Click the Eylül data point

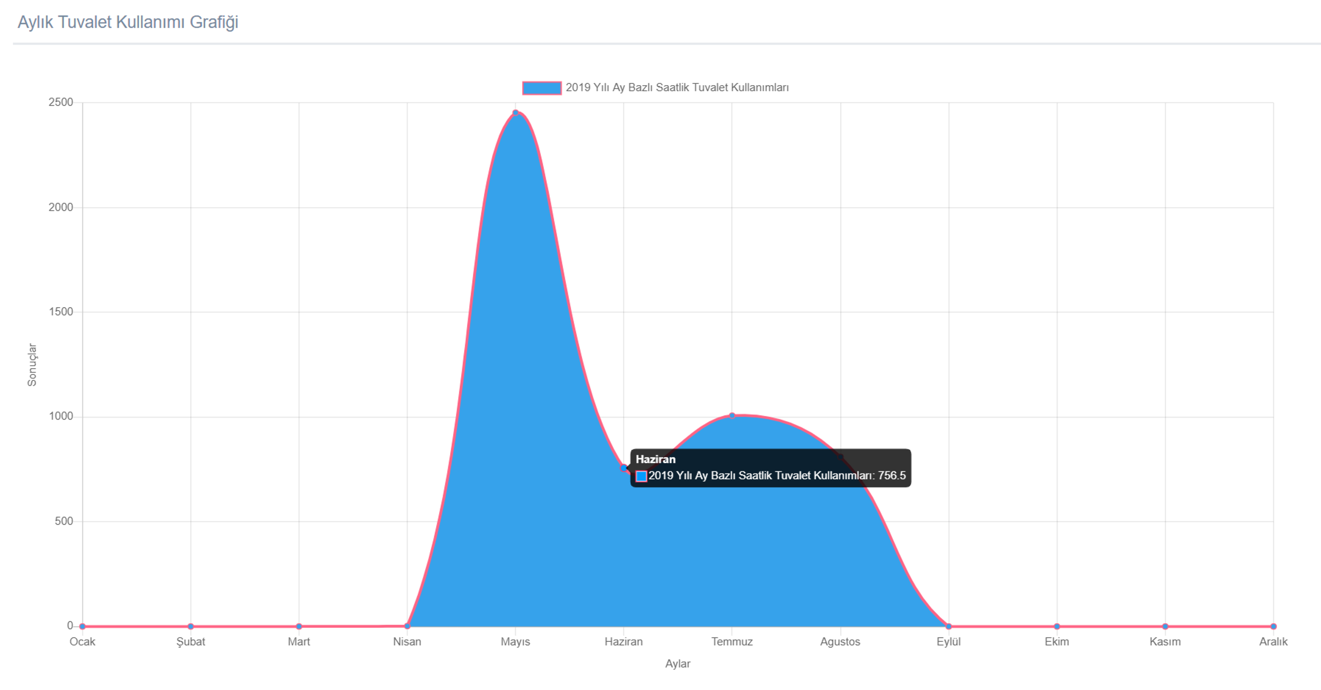pyautogui.click(x=949, y=626)
